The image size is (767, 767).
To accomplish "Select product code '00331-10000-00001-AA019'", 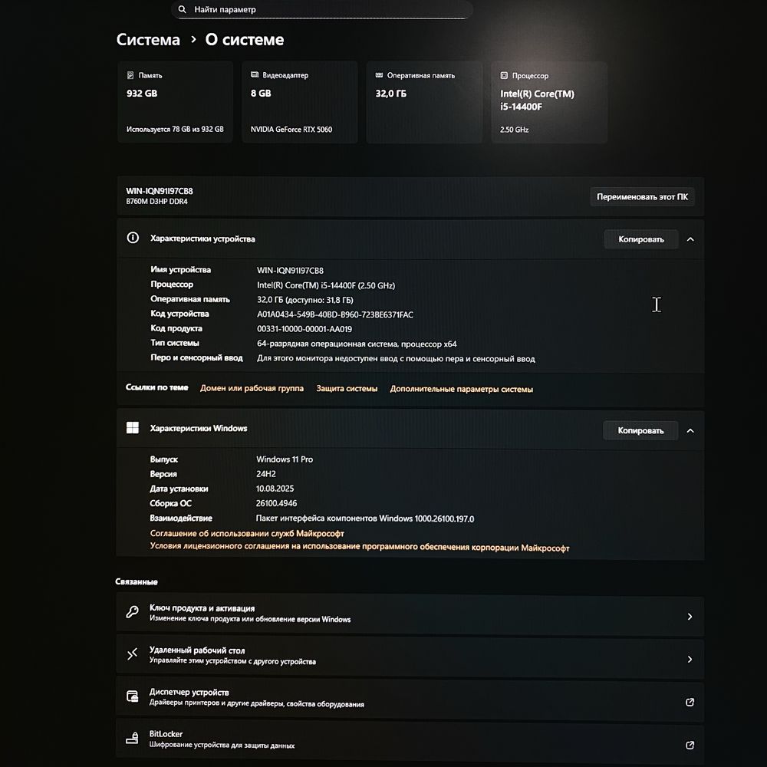I will [304, 329].
